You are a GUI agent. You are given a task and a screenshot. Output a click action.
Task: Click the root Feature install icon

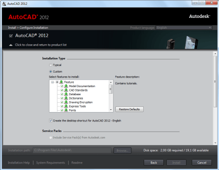pyautogui.click(x=61, y=82)
